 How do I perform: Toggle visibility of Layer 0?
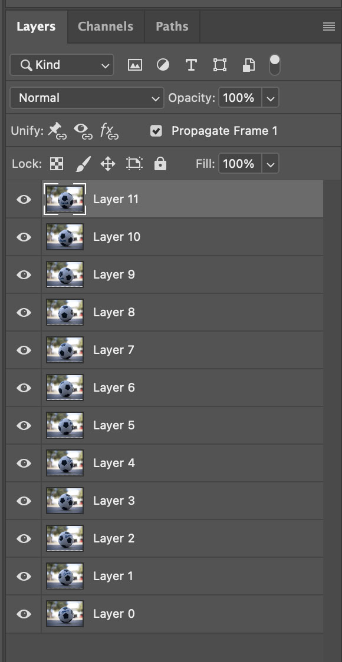pyautogui.click(x=24, y=614)
